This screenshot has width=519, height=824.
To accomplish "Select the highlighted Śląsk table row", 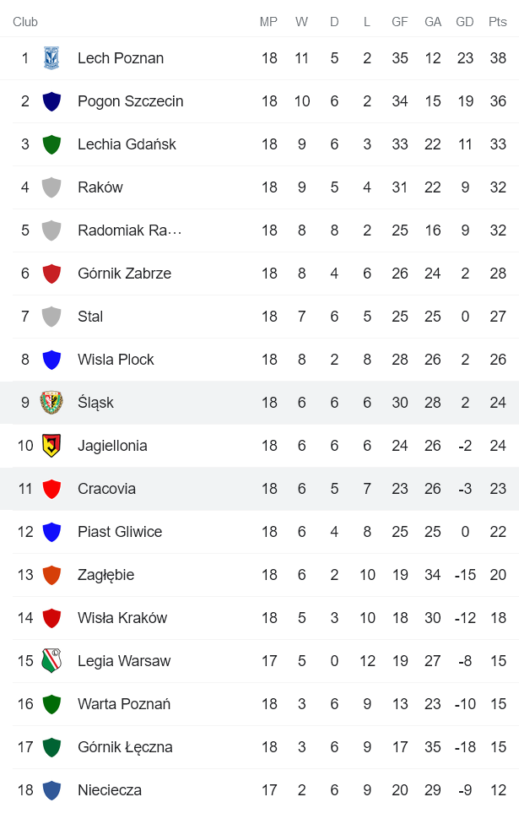I will coord(253,403).
